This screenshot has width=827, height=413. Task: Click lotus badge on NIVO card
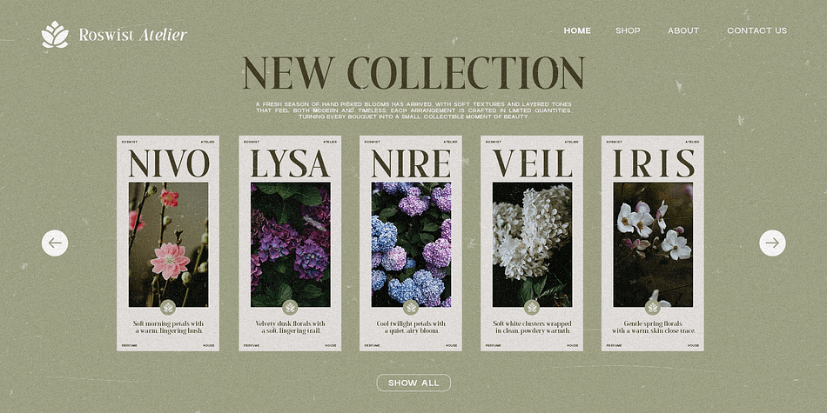(168, 307)
